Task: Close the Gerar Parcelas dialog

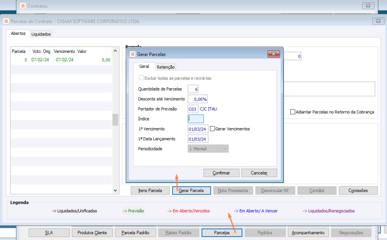Action: [273, 54]
